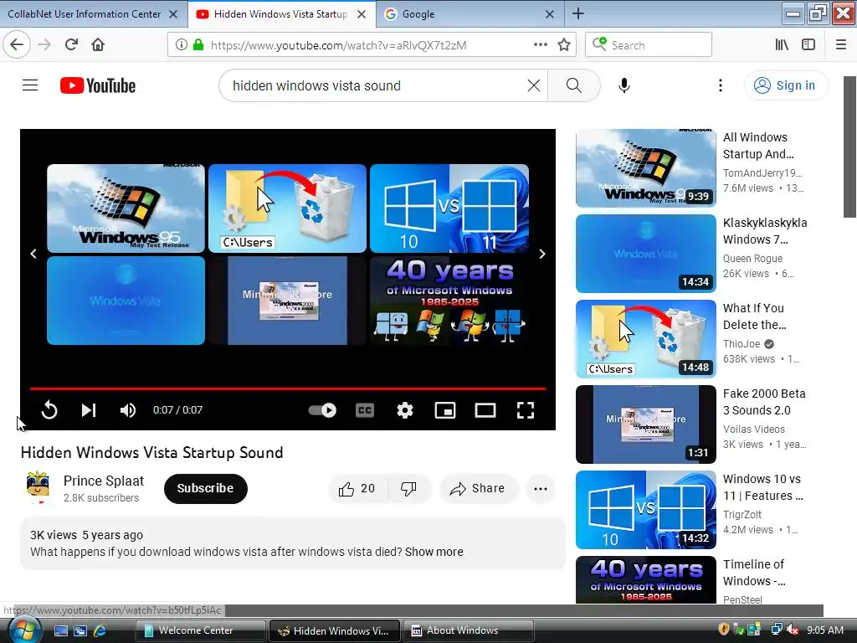Open What If You Delete the... video

[646, 338]
